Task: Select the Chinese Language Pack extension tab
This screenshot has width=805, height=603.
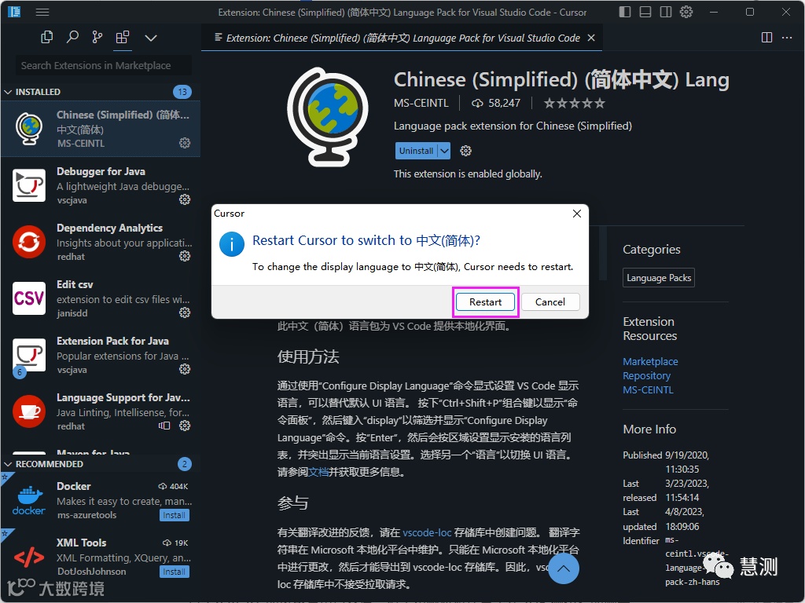Action: 402,38
